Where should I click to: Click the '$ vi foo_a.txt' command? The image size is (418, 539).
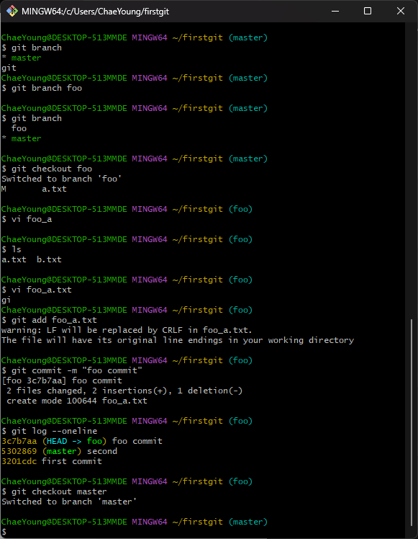click(37, 290)
